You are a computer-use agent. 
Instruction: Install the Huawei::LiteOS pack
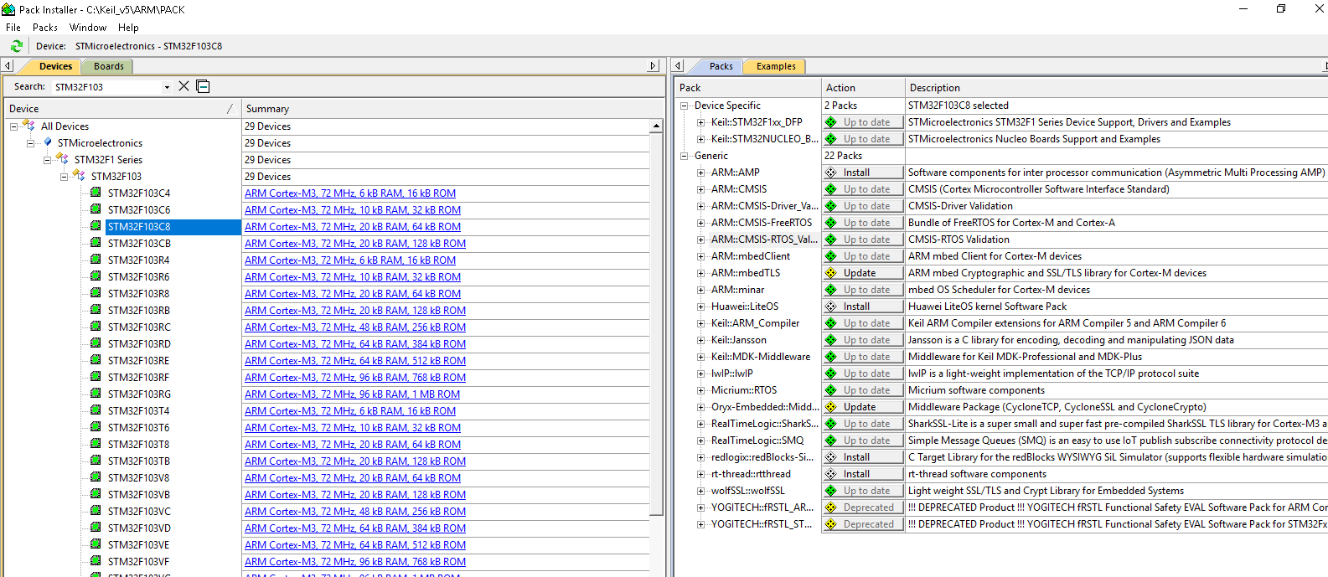(x=863, y=307)
